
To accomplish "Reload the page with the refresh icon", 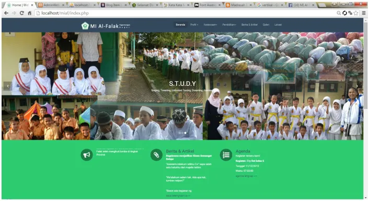I will point(21,13).
